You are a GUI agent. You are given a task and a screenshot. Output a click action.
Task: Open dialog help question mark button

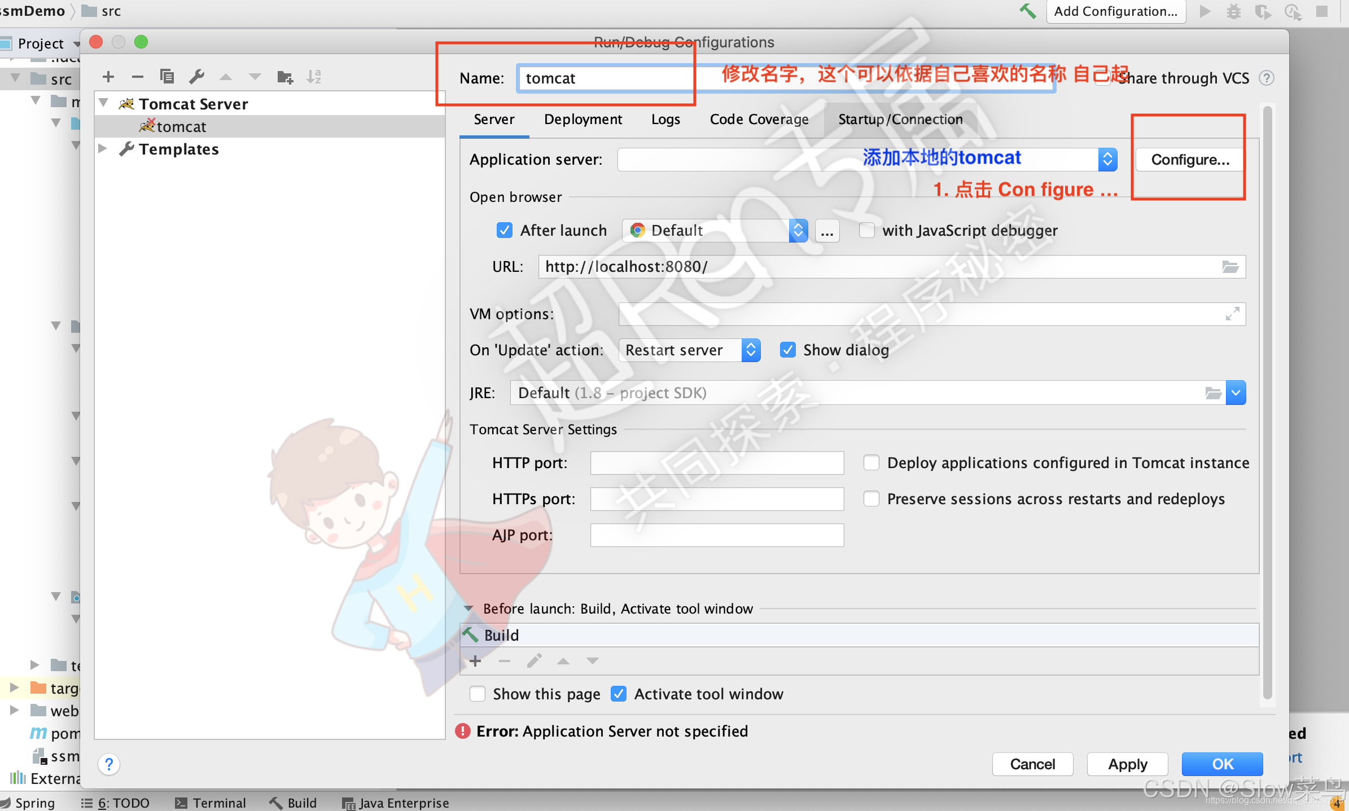[109, 765]
